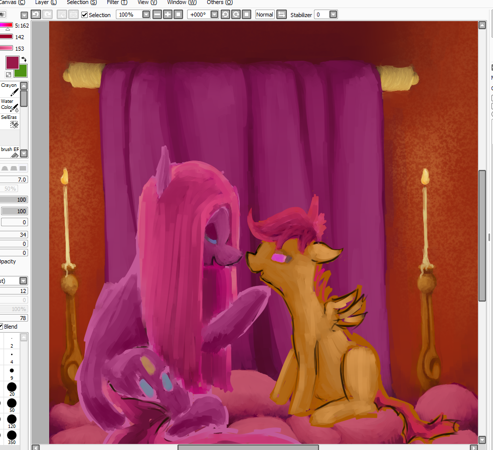The width and height of the screenshot is (493, 450).
Task: Click the Normal view mode button
Action: point(265,15)
